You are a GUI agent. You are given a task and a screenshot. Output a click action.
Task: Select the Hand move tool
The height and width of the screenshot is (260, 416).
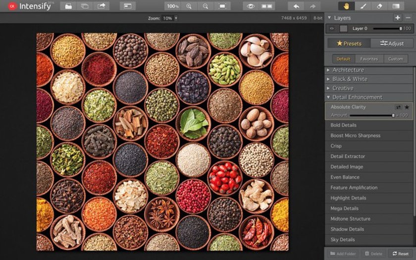pos(347,6)
